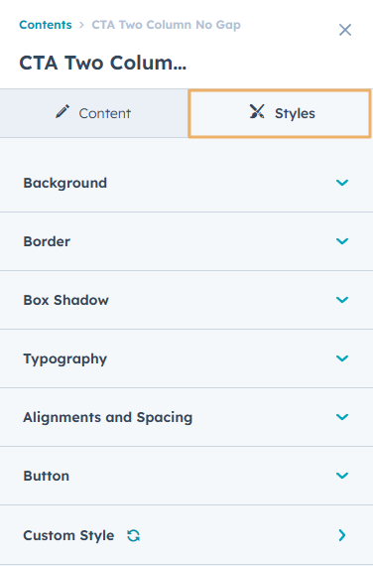Viewport: 373px width, 566px height.
Task: Expand the Border chevron arrow
Action: 342,241
